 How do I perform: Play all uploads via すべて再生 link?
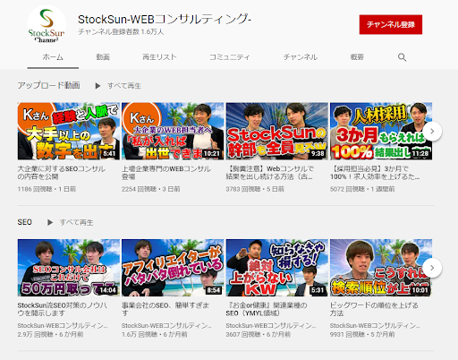click(x=124, y=86)
